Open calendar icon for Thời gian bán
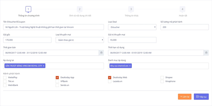Viewport: 212px width, 106px height. (101, 53)
